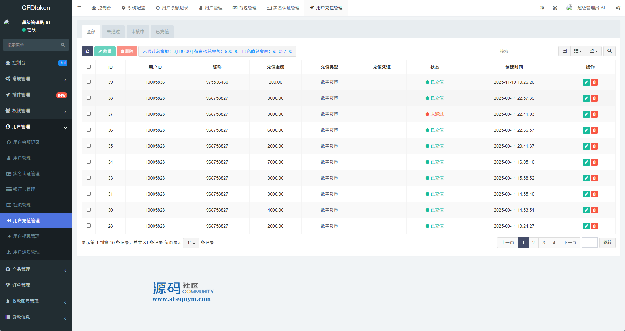Click the refresh icon button in toolbar
This screenshot has height=331, width=625.
(x=87, y=51)
